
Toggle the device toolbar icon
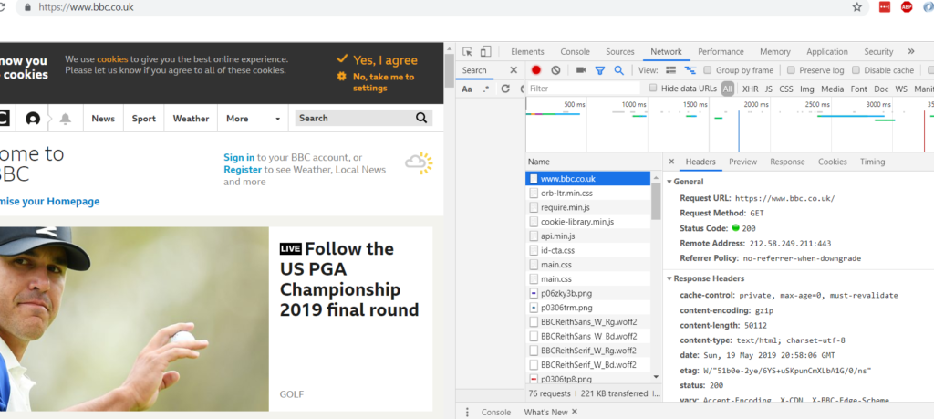coord(486,52)
